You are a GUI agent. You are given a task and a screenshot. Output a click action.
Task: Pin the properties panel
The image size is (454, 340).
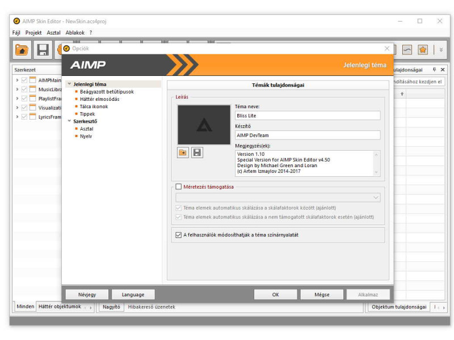pyautogui.click(x=434, y=69)
